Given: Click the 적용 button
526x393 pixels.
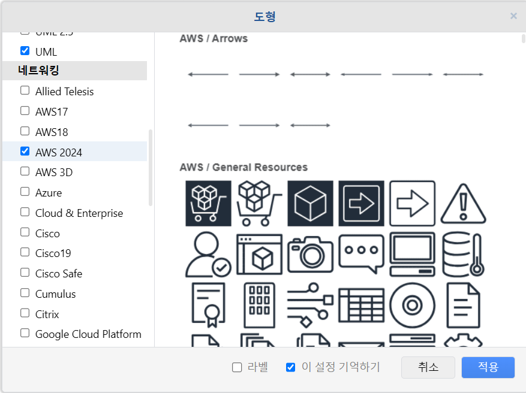Looking at the screenshot, I should (x=488, y=367).
